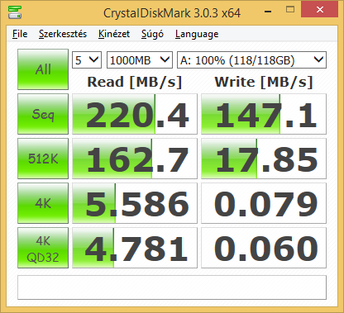Click the Seq write result 147.1

[264, 114]
